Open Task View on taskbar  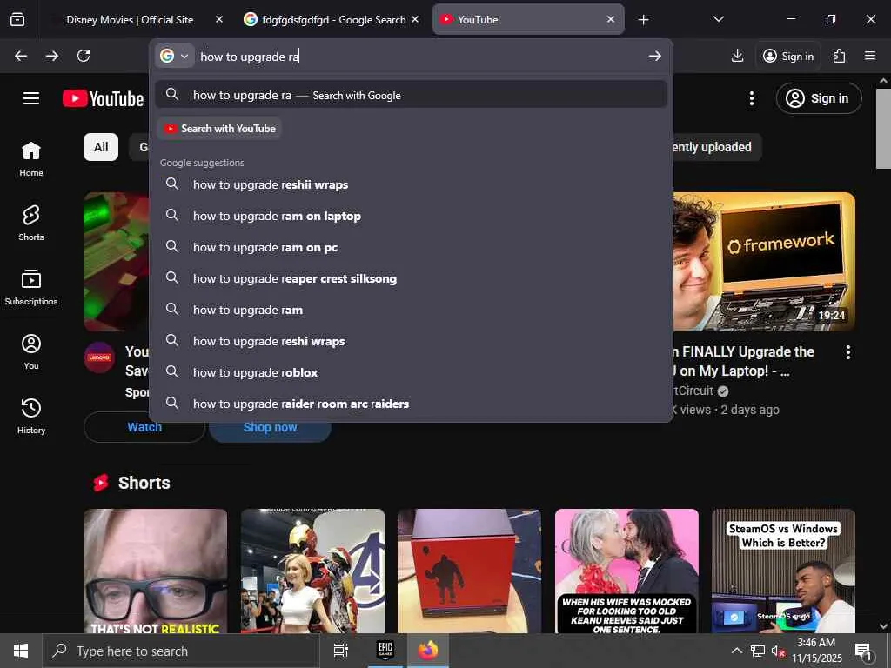(x=340, y=651)
